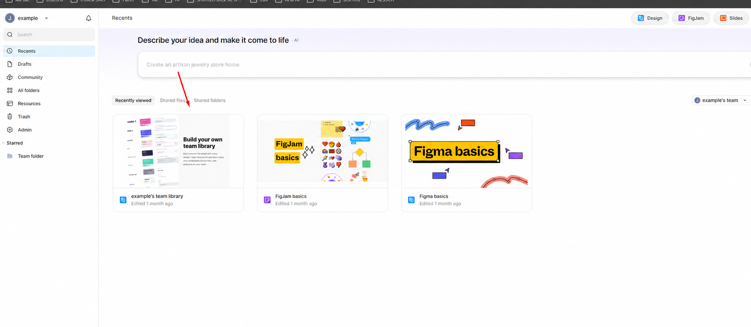Click the 'Resources' sidebar label
This screenshot has width=751, height=327.
pyautogui.click(x=29, y=103)
